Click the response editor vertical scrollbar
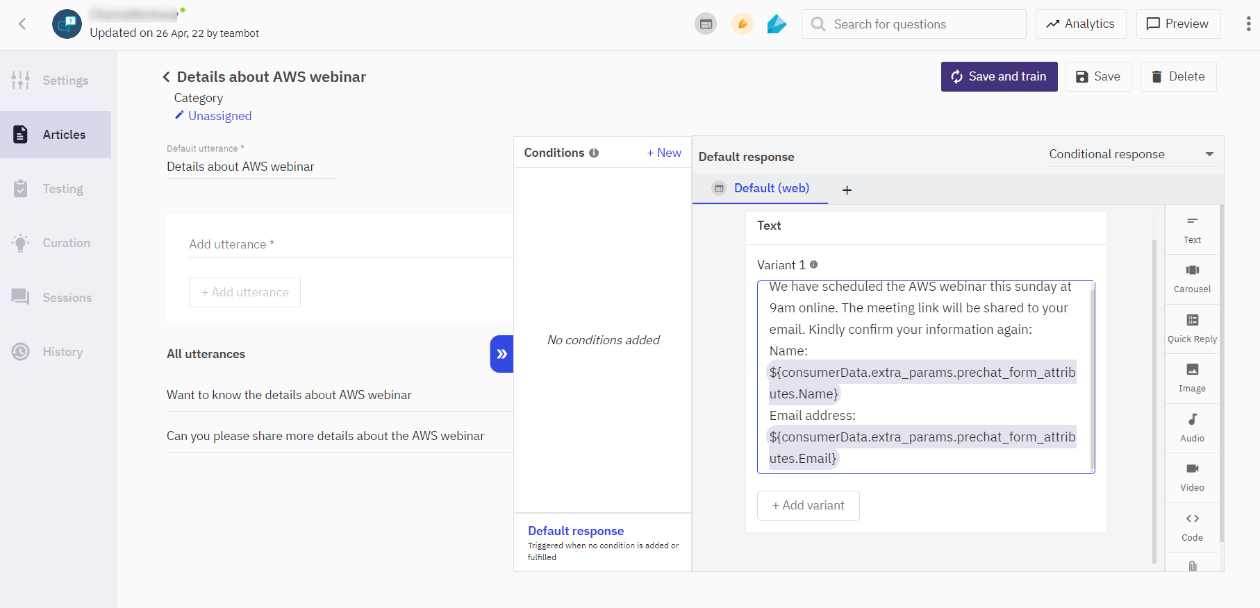The width and height of the screenshot is (1260, 608). [x=1154, y=401]
